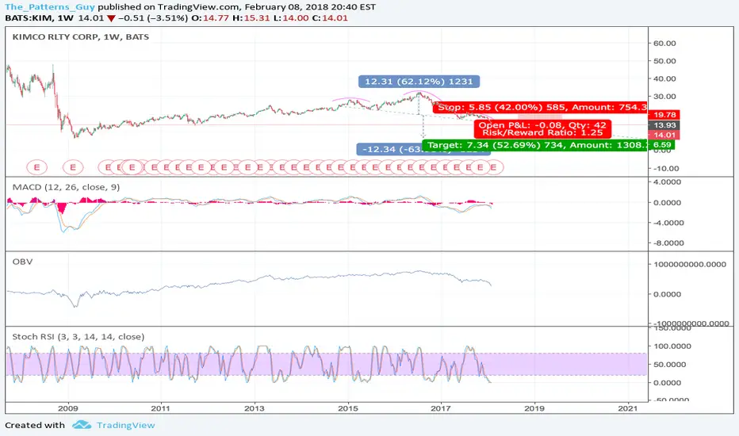This screenshot has width=739, height=436.
Task: Click the 14.01 price tag on axis
Action: click(x=664, y=135)
